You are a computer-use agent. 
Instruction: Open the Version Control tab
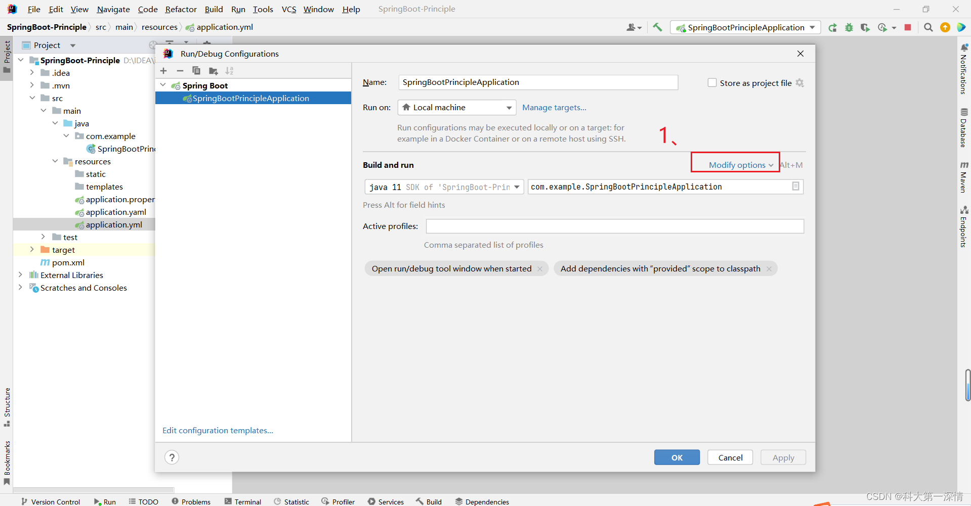pyautogui.click(x=51, y=501)
